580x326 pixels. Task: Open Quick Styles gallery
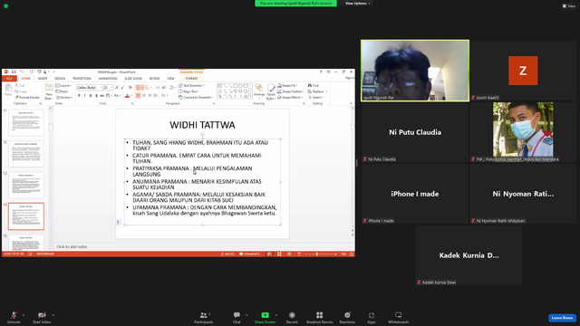point(271,91)
